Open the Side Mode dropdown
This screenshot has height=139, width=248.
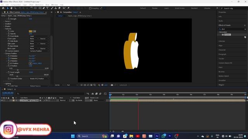tap(39, 41)
